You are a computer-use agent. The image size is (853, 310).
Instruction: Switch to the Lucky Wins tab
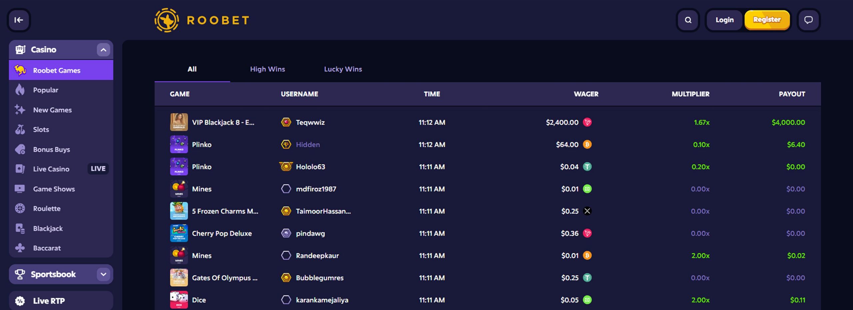point(343,69)
